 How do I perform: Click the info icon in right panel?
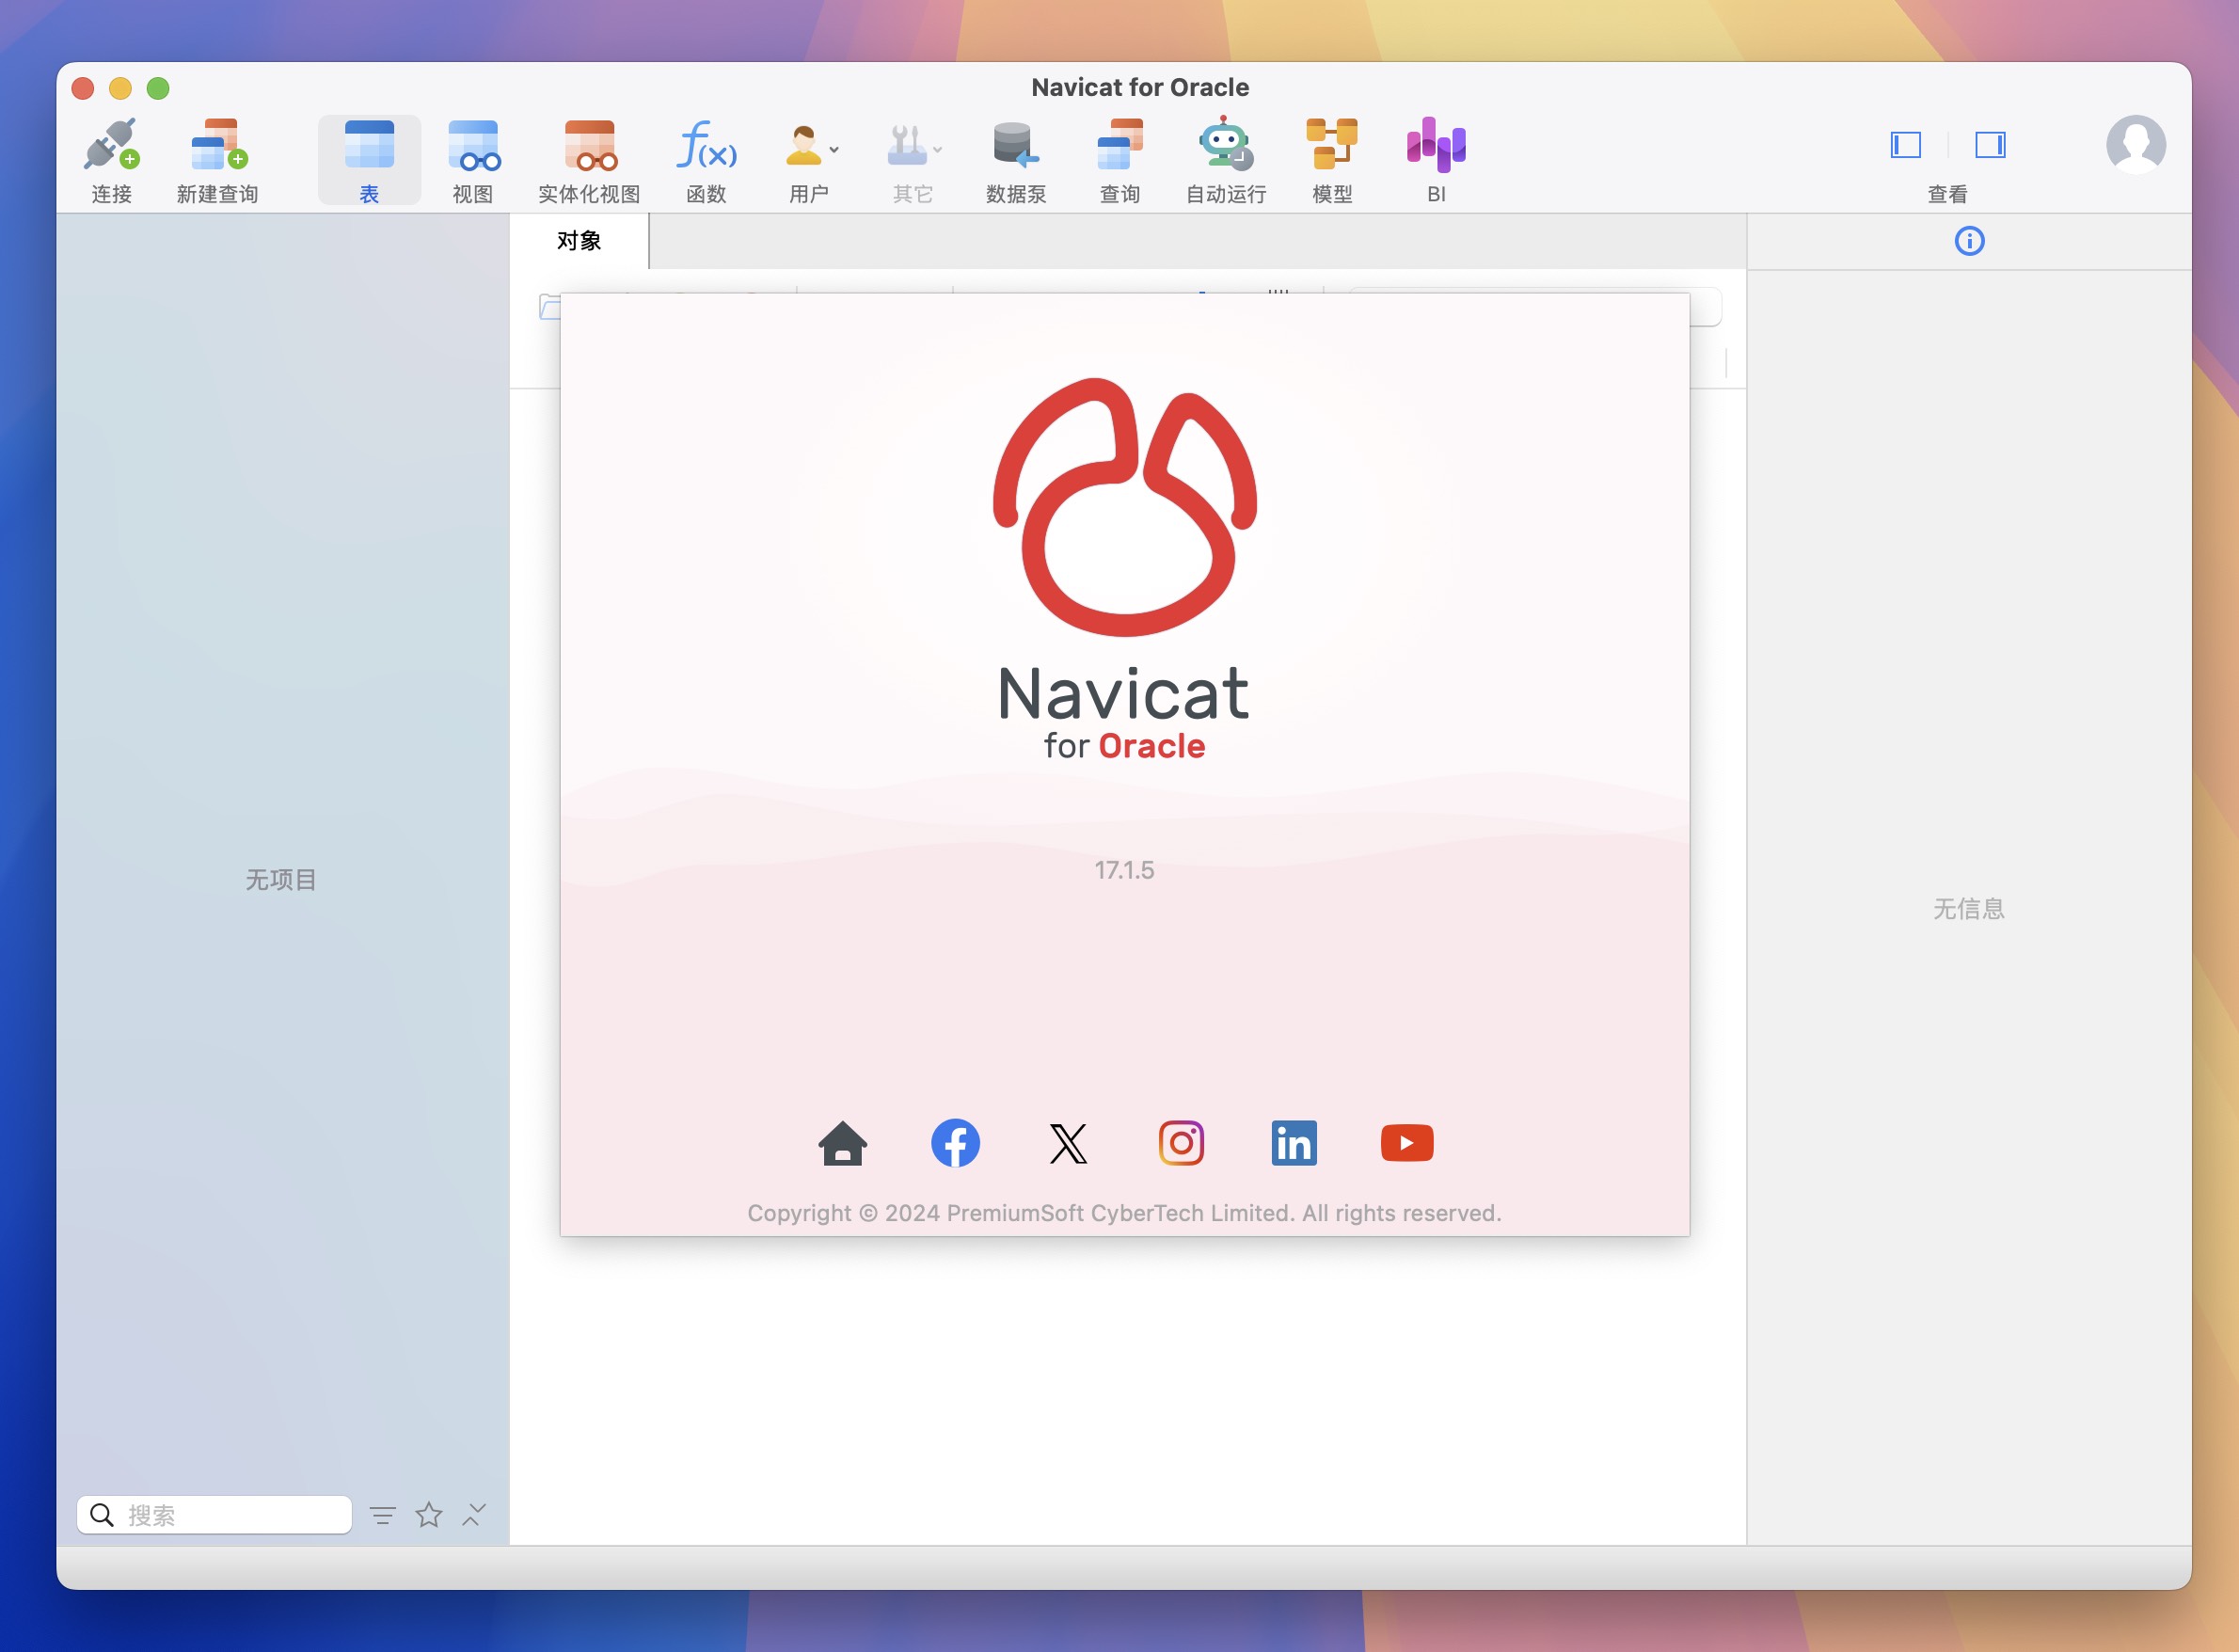pos(1969,241)
